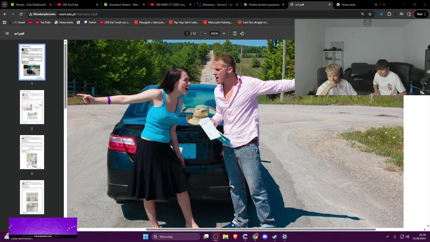Close the or1.pdf tab
This screenshot has height=242, width=430.
point(330,5)
